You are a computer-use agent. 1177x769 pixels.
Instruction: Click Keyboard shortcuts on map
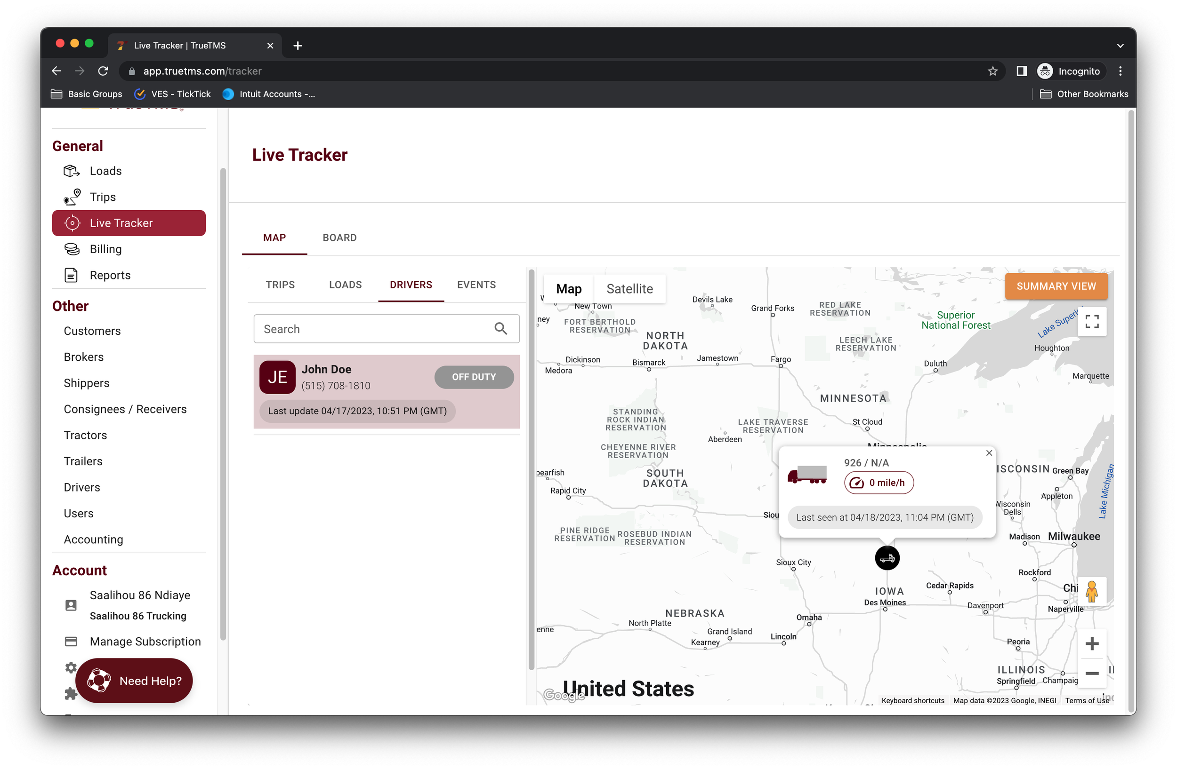click(912, 700)
